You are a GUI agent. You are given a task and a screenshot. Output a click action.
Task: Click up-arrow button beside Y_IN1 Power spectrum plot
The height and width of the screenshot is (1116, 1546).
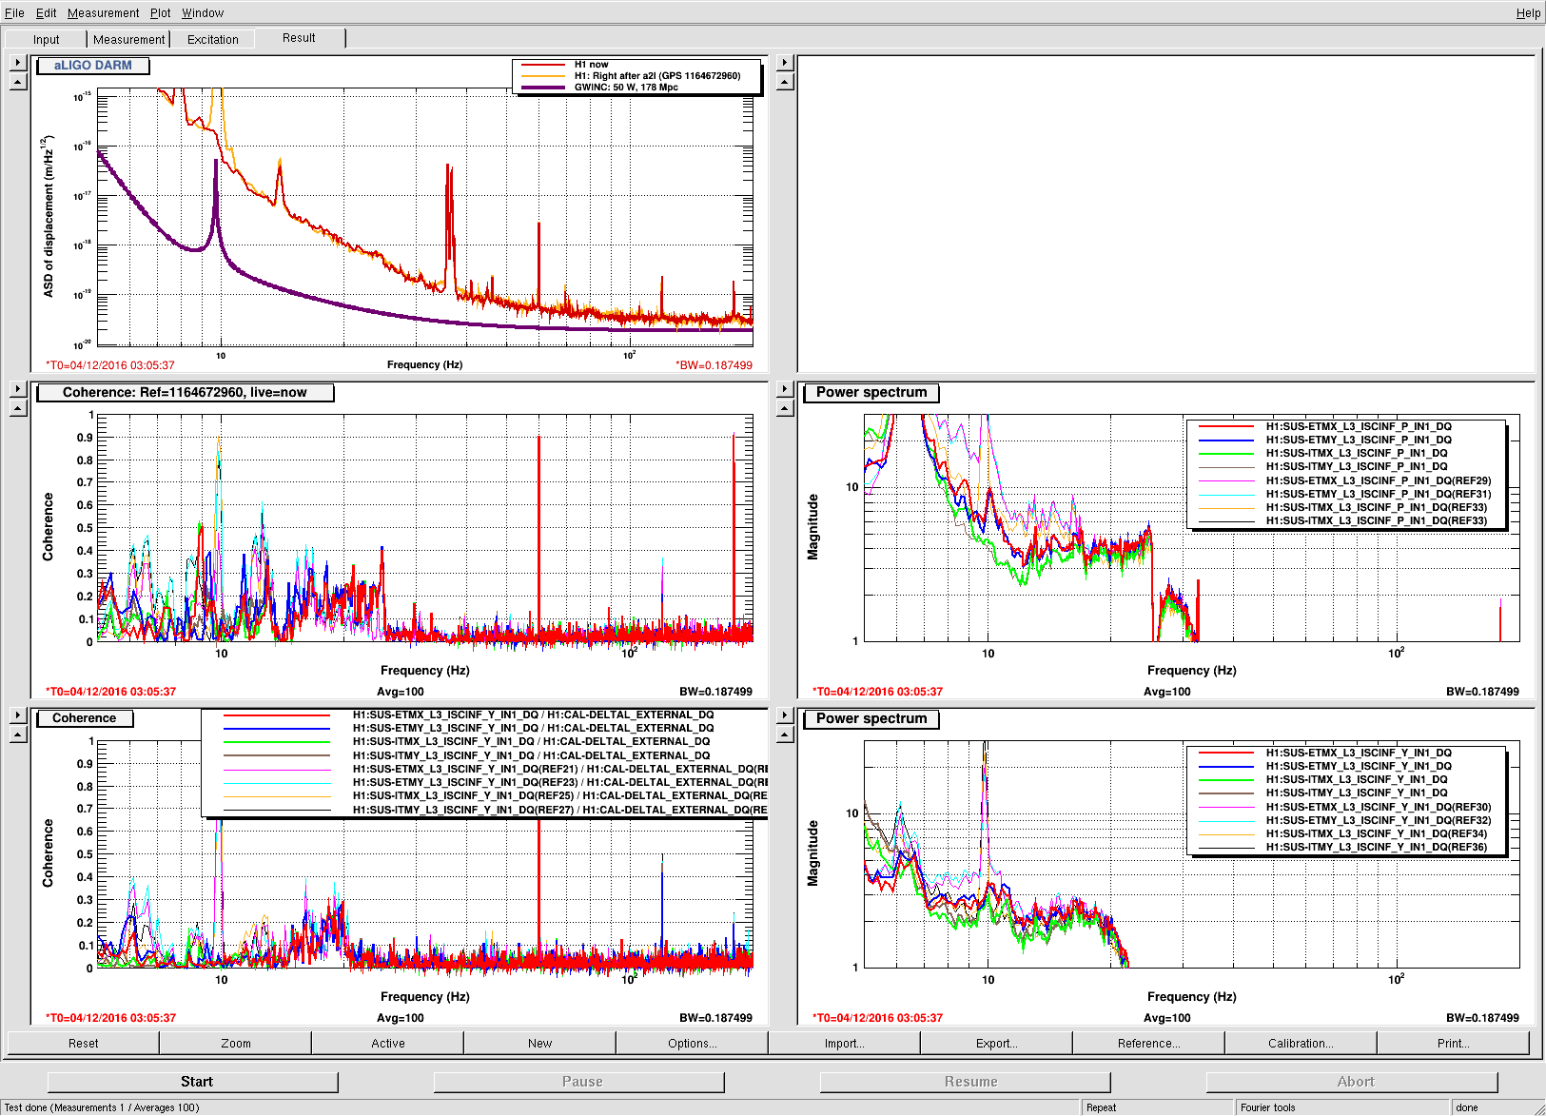pyautogui.click(x=785, y=734)
